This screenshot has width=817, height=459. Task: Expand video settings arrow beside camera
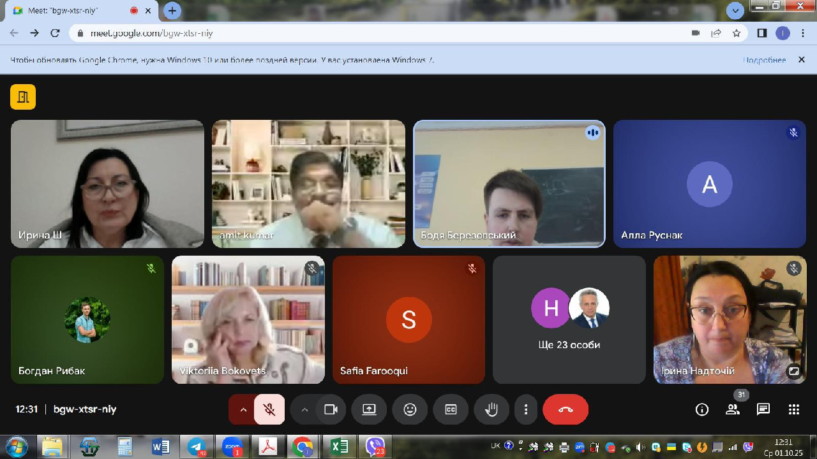coord(304,409)
